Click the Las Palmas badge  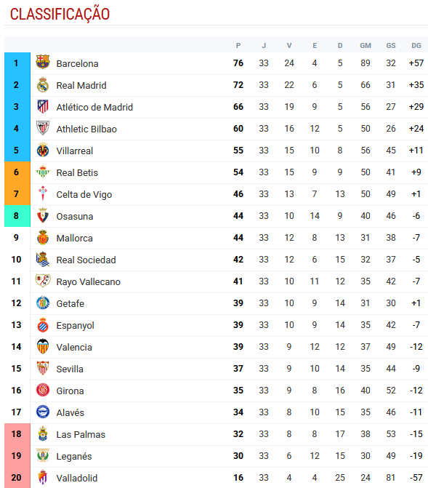coord(43,433)
